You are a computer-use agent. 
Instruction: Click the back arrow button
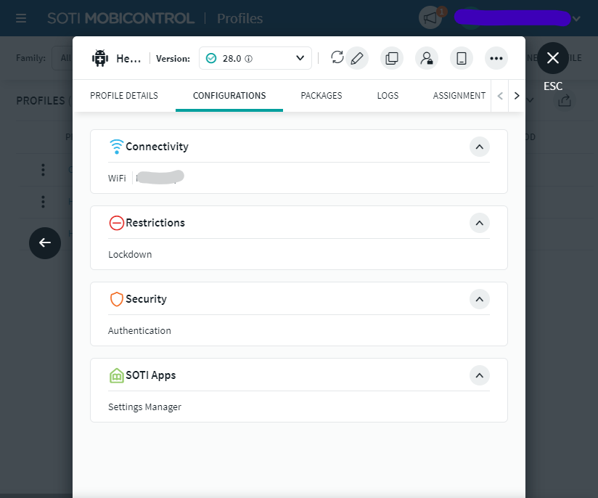coord(45,243)
